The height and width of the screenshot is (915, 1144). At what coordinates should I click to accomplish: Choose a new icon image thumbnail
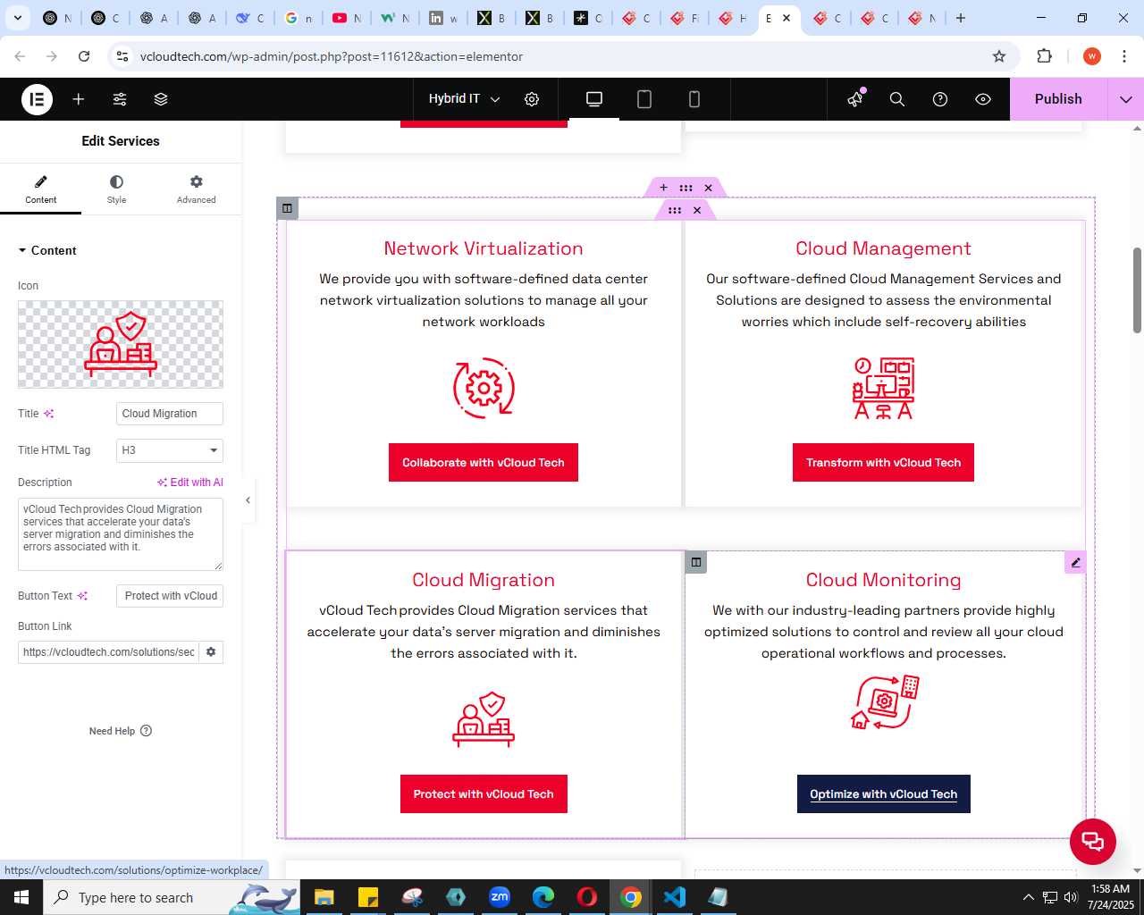point(121,344)
